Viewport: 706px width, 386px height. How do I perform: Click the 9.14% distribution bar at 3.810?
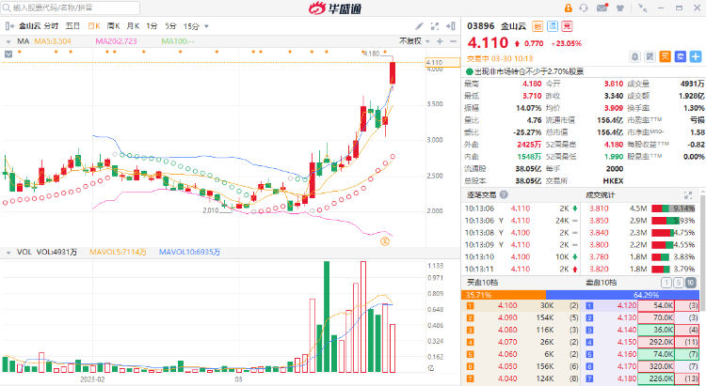(673, 208)
